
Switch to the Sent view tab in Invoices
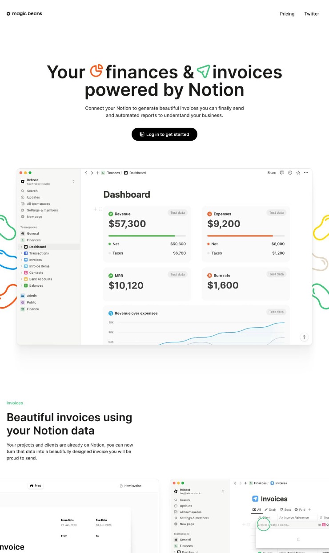coord(285,509)
